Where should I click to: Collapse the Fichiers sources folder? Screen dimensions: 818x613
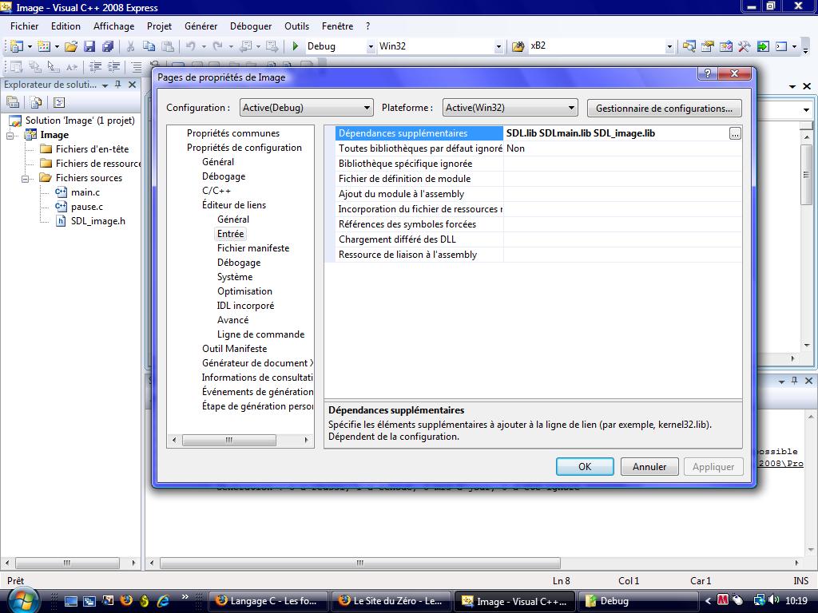coord(26,177)
